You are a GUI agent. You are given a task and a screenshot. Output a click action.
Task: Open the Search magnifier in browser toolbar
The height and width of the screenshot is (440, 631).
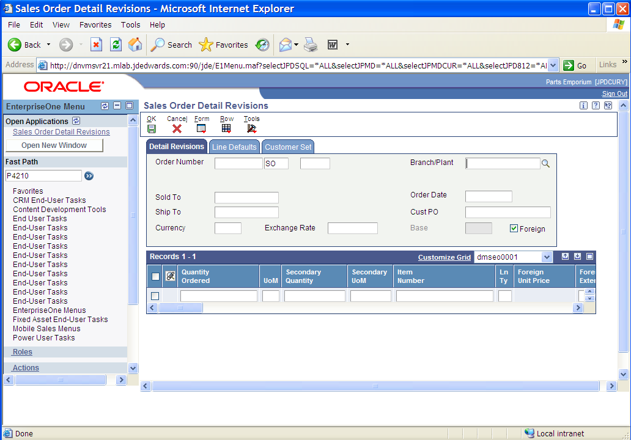pos(171,45)
